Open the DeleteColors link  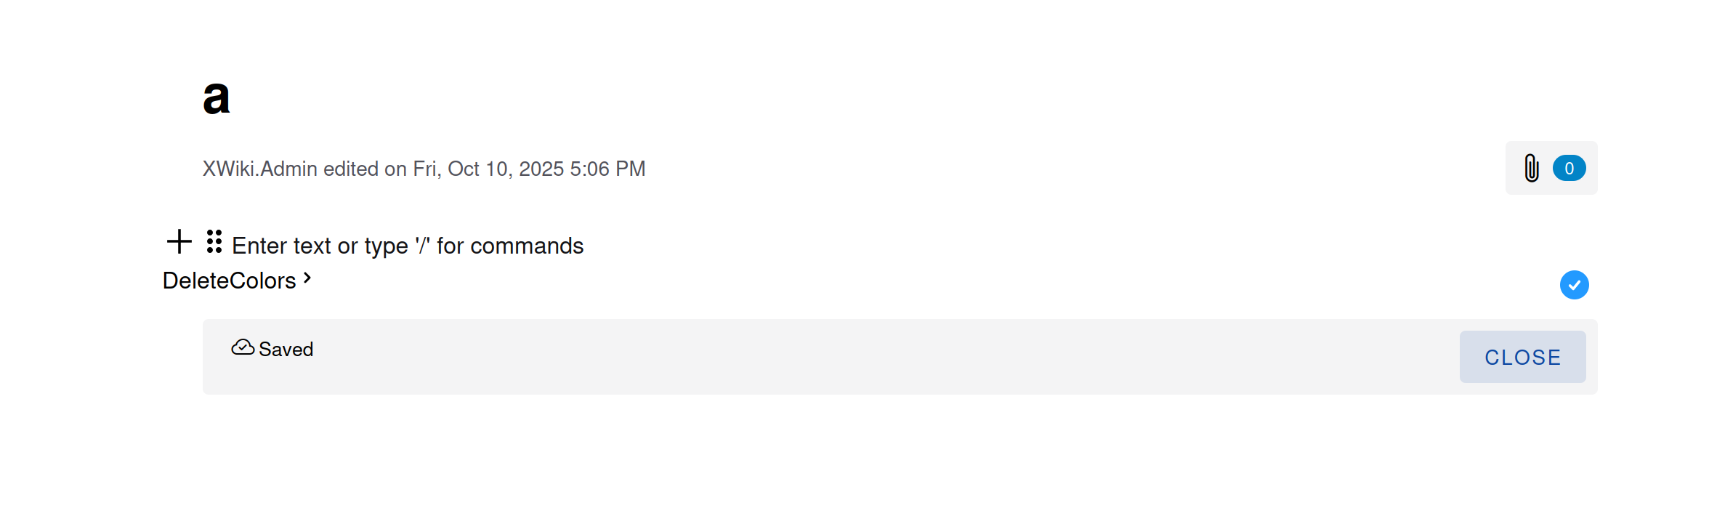pyautogui.click(x=229, y=281)
